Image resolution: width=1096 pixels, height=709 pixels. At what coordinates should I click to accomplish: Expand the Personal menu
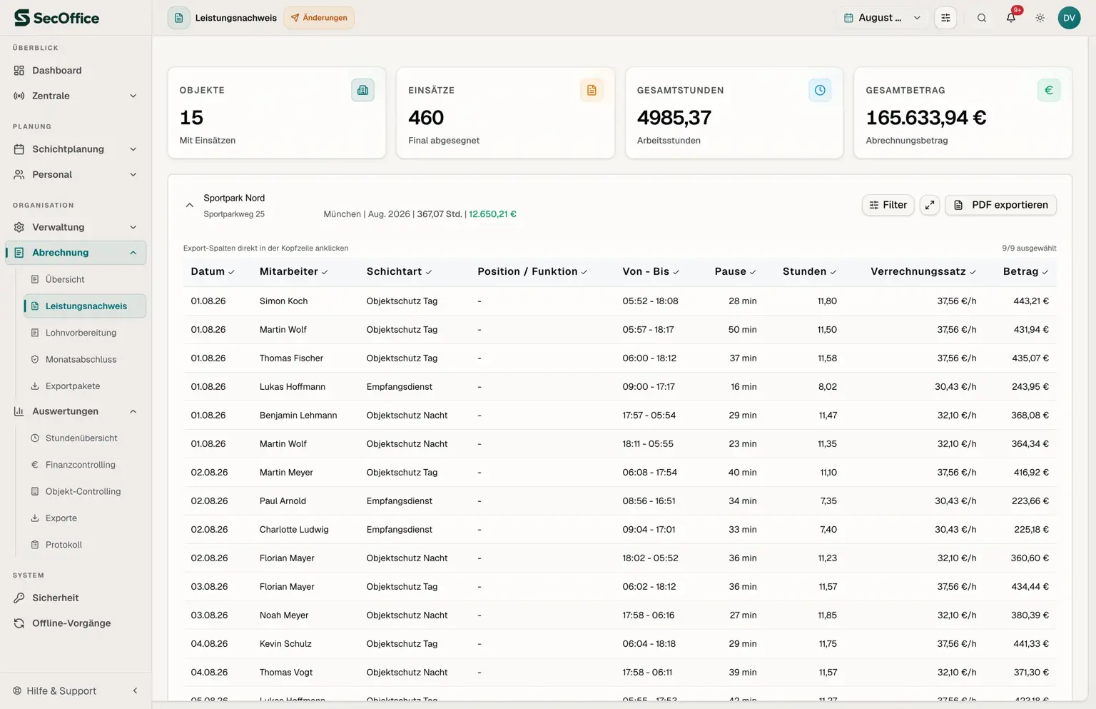(x=76, y=174)
